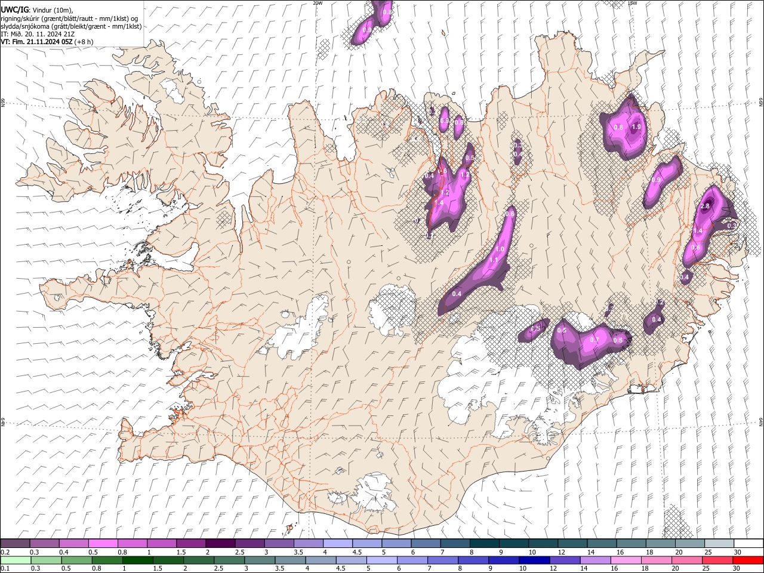Click the '3.5' label on snow legend scale
This screenshot has height=573, width=764.
pos(298,552)
